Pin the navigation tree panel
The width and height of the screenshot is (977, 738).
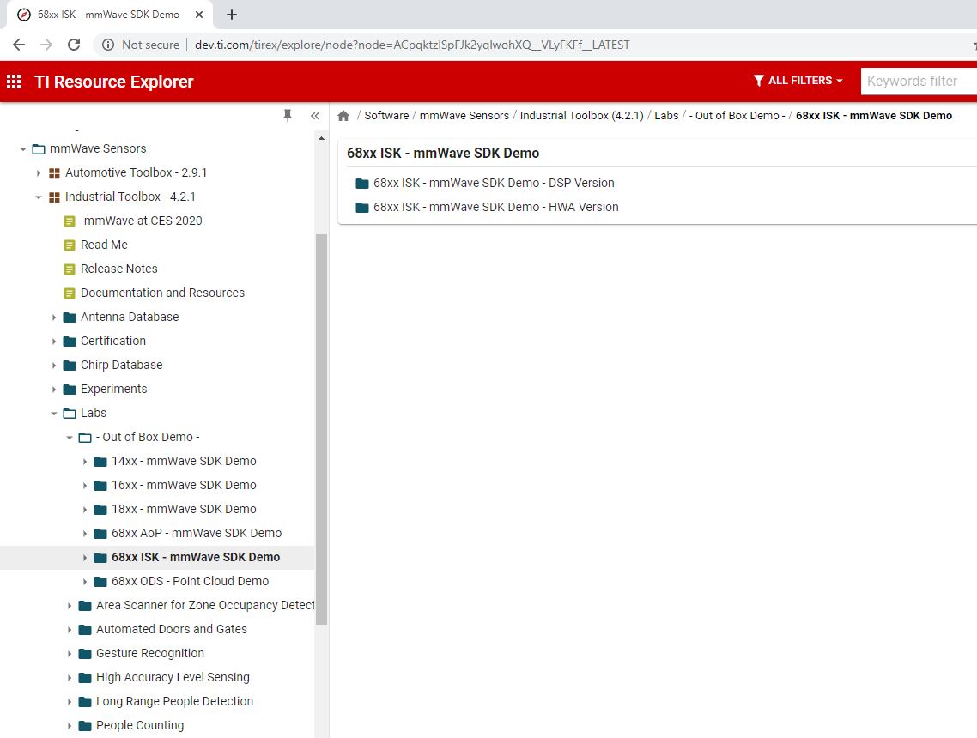pyautogui.click(x=288, y=115)
